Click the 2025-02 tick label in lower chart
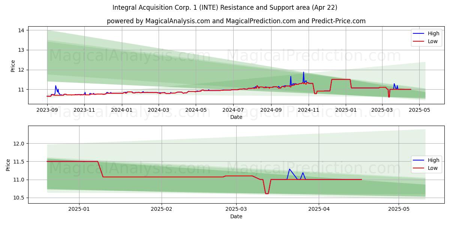Screen dimensions: 450x225 pyautogui.click(x=162, y=209)
